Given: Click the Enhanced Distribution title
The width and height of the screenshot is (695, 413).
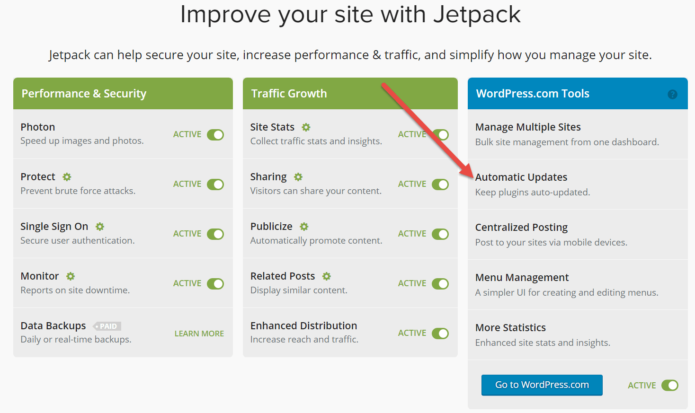Looking at the screenshot, I should tap(303, 326).
